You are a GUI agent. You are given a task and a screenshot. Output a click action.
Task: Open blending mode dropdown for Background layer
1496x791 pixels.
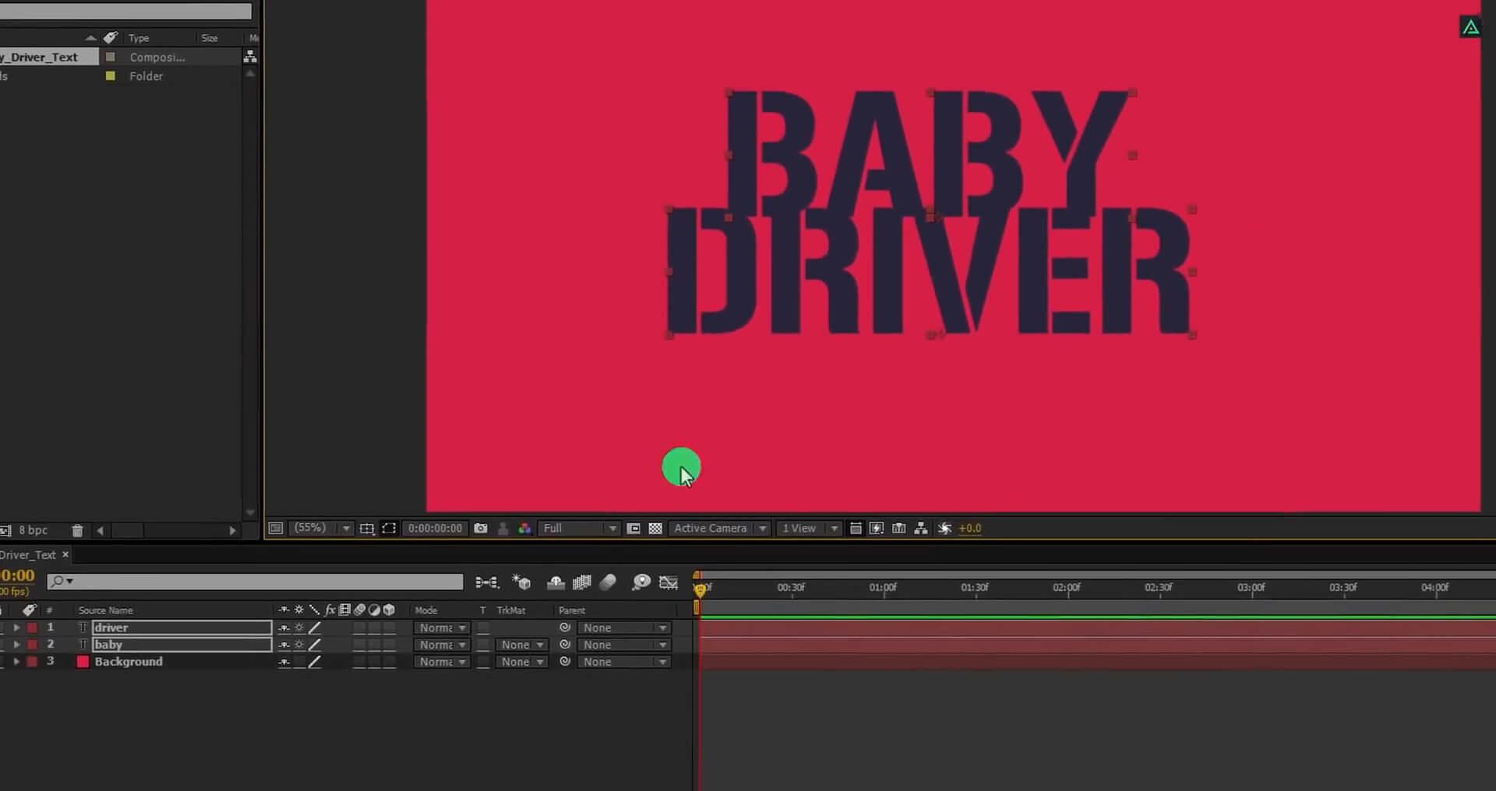442,662
